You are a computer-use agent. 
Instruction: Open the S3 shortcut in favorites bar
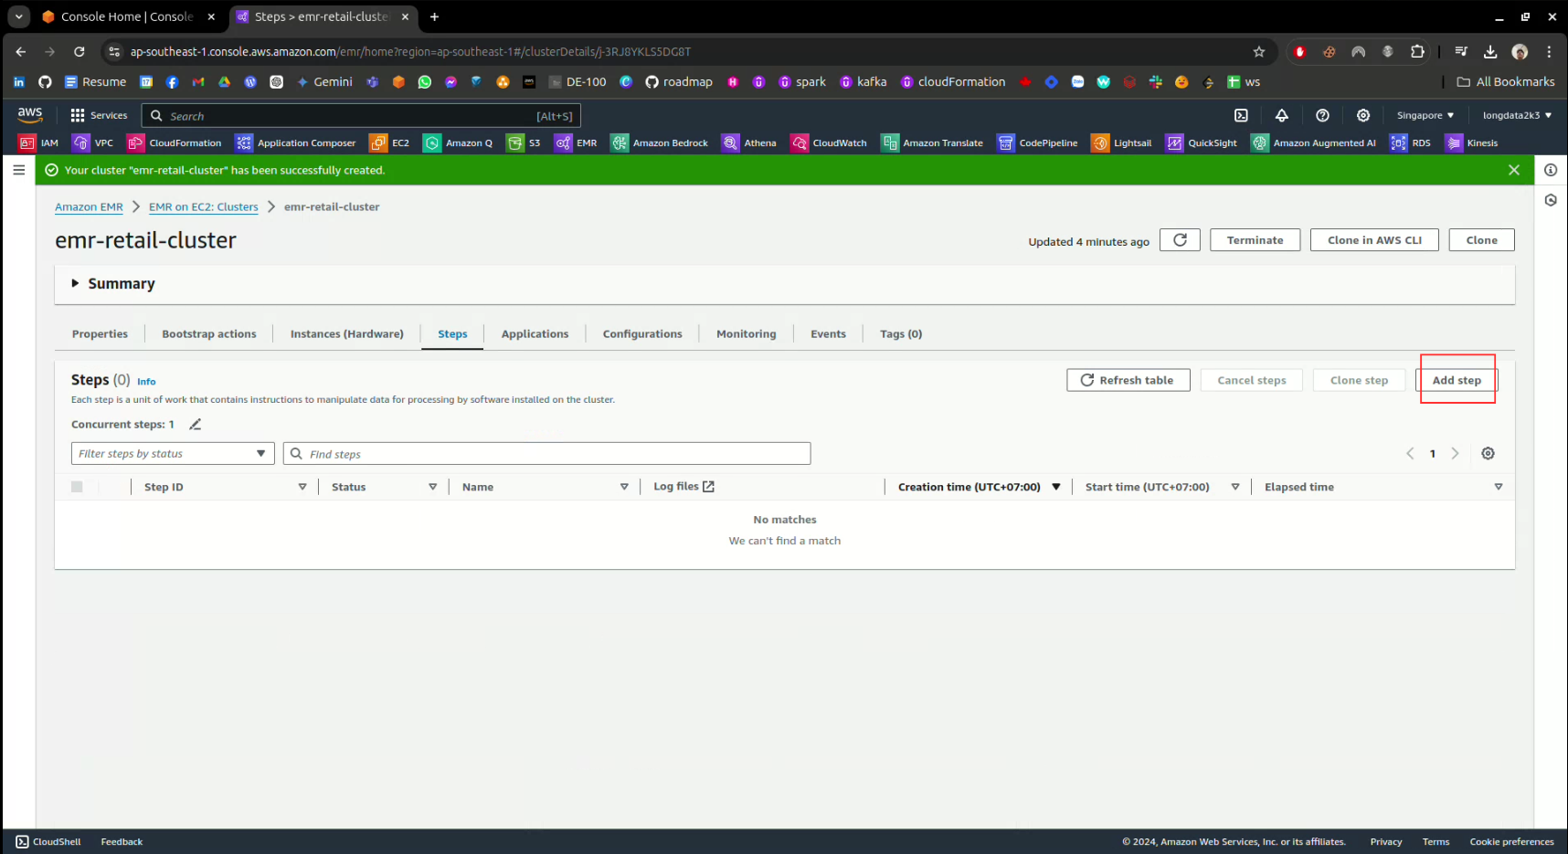coord(524,143)
